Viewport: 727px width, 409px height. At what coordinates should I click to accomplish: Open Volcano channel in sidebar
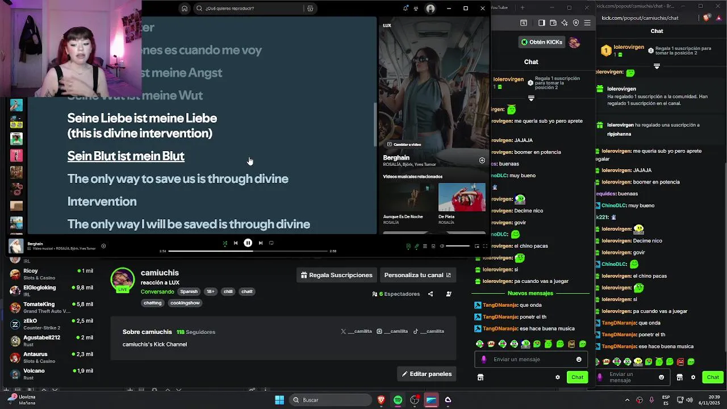pyautogui.click(x=51, y=374)
